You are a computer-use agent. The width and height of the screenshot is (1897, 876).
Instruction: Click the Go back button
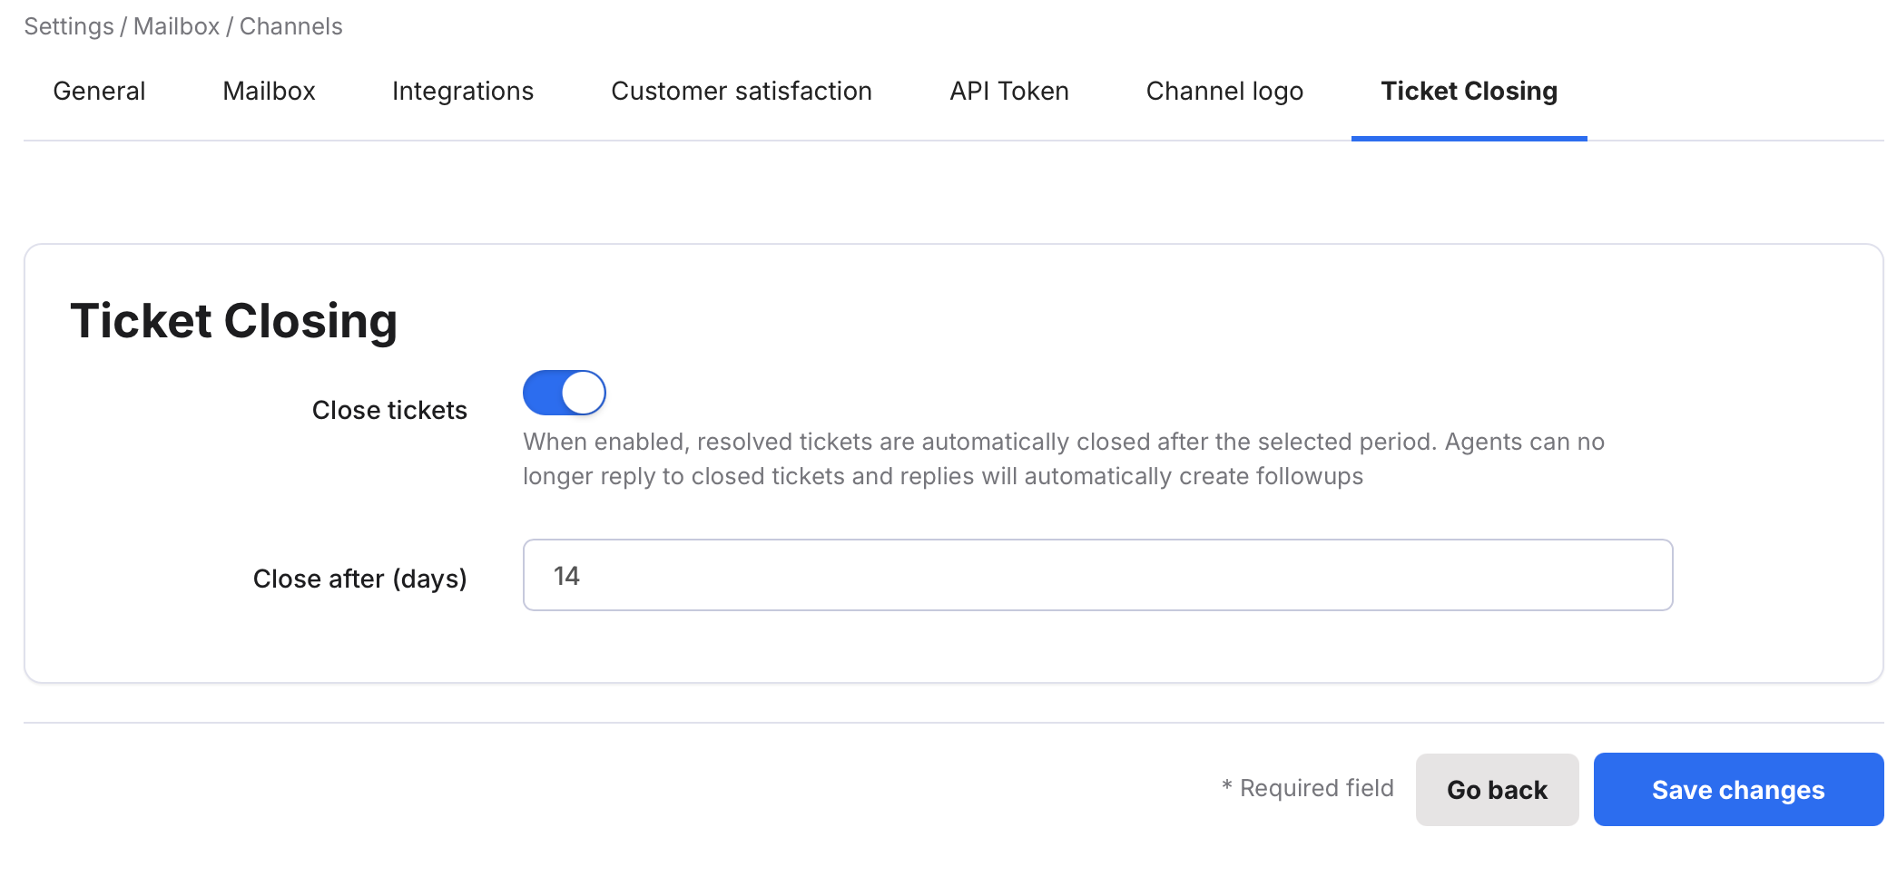coord(1497,790)
